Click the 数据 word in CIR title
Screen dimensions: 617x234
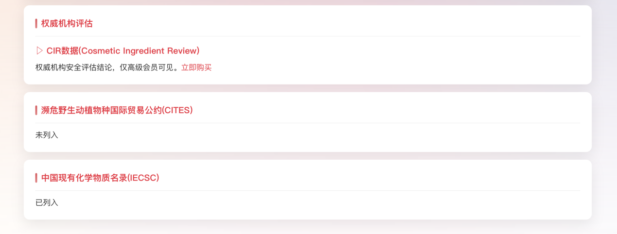[69, 51]
